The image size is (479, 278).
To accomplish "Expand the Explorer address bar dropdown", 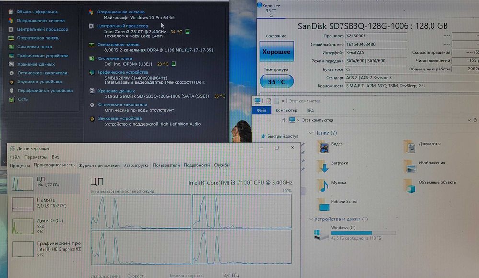I will [469, 120].
